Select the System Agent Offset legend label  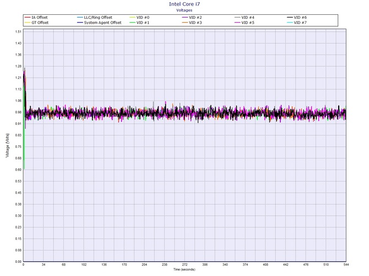pyautogui.click(x=102, y=23)
